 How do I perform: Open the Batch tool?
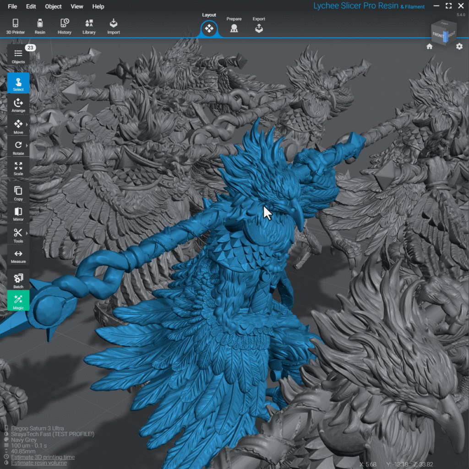[18, 280]
